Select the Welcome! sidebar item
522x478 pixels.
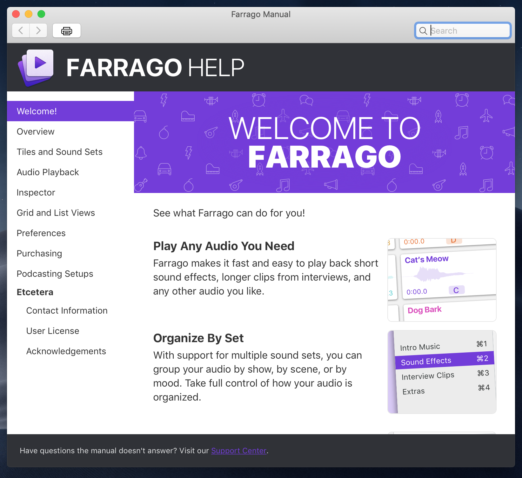click(x=70, y=111)
